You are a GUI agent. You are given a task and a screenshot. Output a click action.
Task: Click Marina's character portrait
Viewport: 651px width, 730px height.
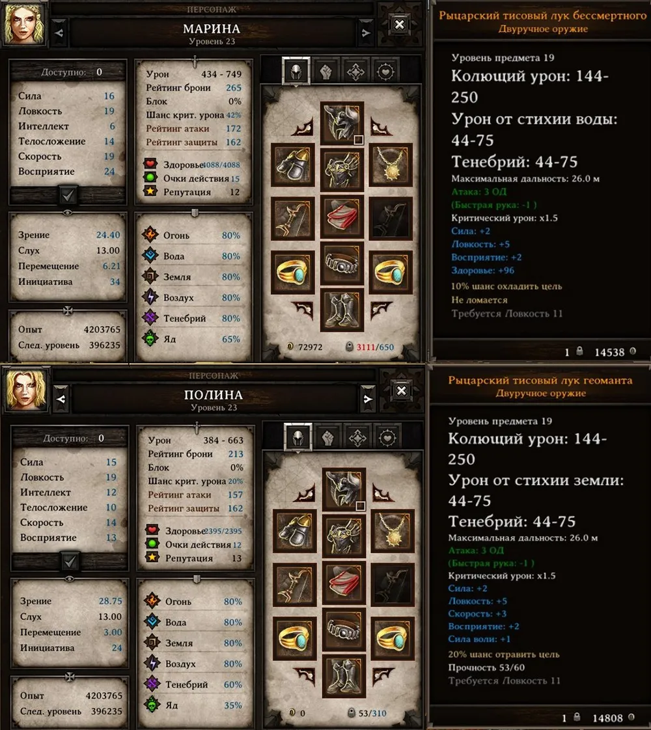click(25, 23)
